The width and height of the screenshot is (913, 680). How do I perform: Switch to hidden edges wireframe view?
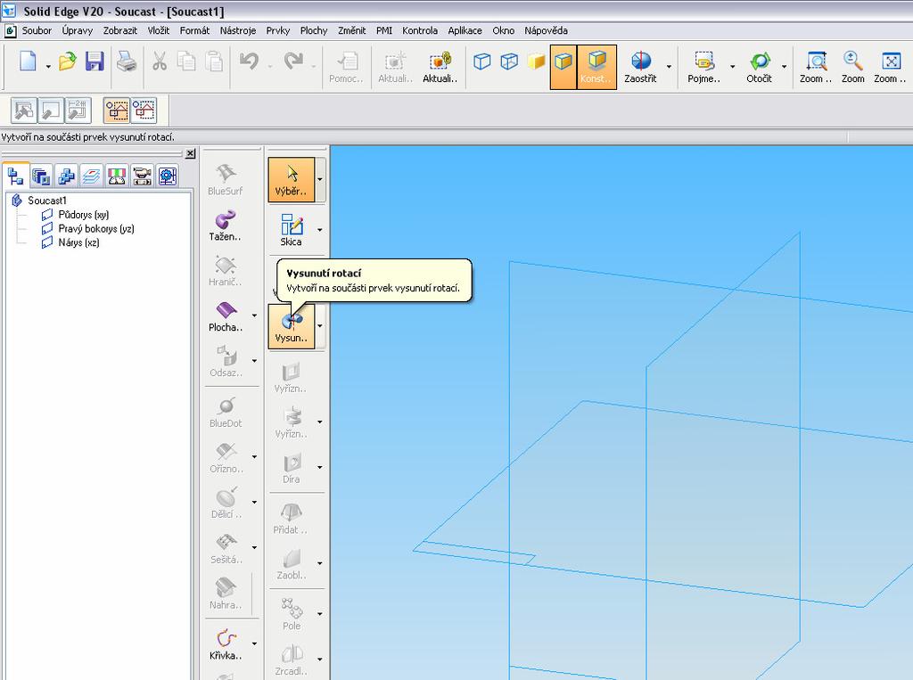click(x=509, y=61)
